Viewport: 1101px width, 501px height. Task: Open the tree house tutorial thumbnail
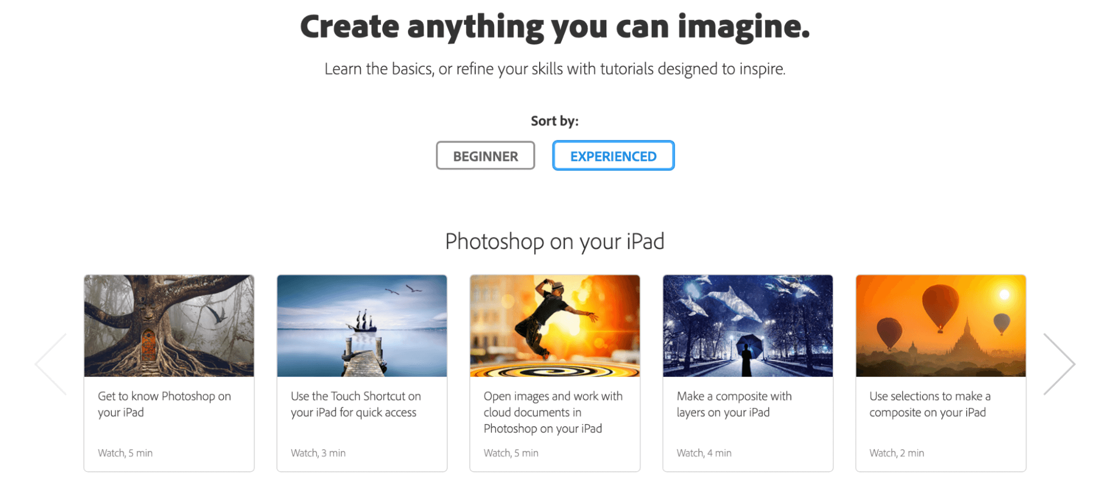point(169,326)
